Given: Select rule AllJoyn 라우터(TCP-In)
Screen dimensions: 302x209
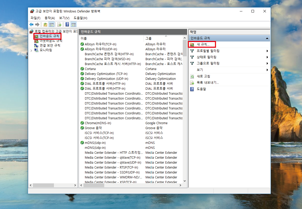Looking at the screenshot, I should 101,44.
